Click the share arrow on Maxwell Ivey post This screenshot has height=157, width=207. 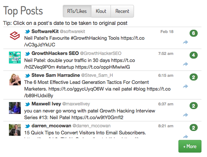185,115
